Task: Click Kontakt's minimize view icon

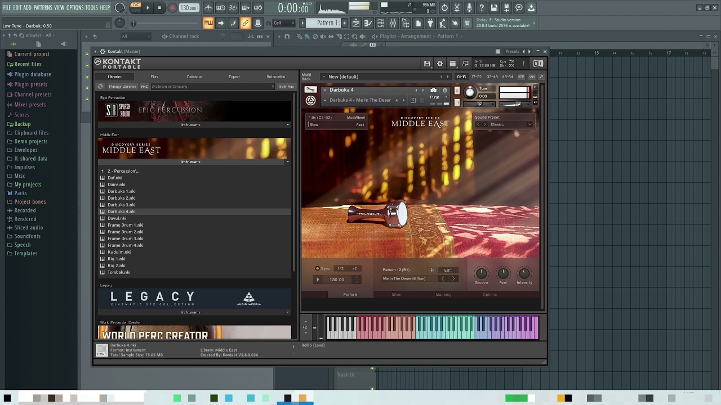Action: [465, 64]
